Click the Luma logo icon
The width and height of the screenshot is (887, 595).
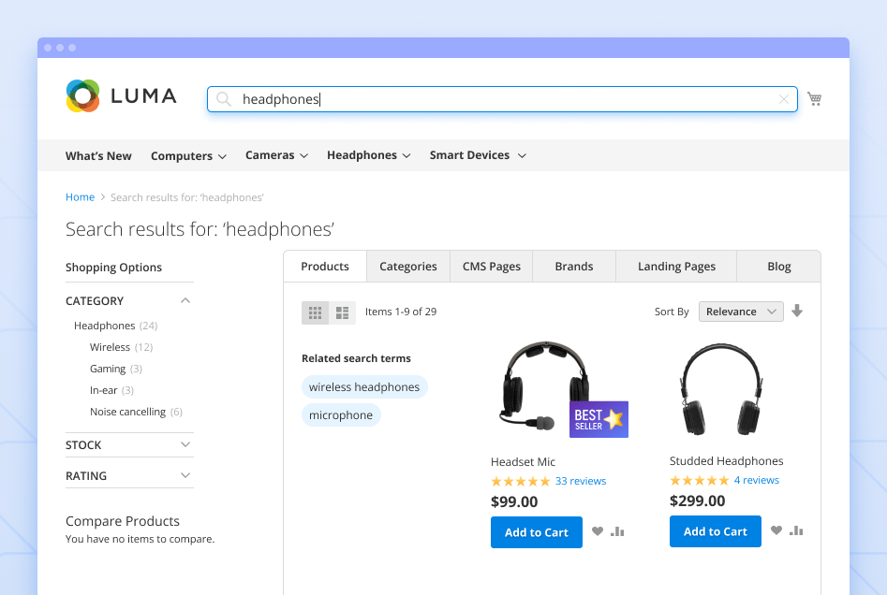tap(82, 95)
